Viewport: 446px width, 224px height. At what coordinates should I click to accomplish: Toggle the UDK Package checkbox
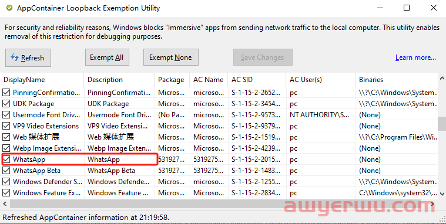point(6,104)
